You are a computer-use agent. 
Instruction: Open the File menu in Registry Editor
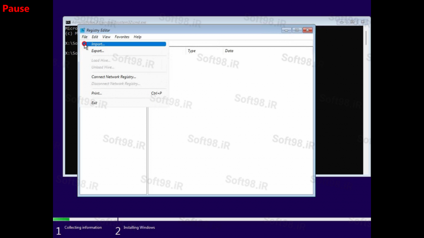84,37
